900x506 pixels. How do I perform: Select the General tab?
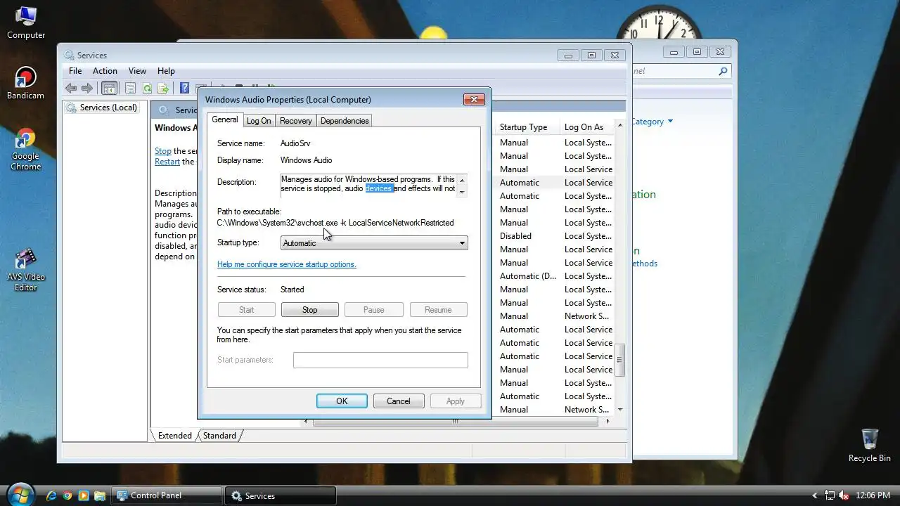point(225,119)
